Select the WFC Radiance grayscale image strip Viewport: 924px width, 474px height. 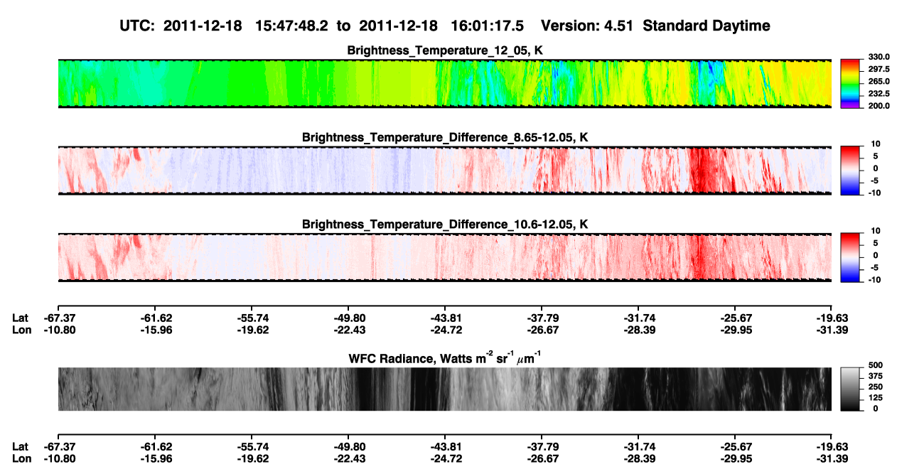tap(445, 389)
